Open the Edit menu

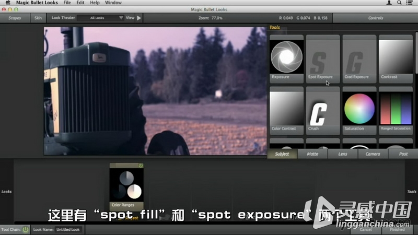click(x=80, y=3)
